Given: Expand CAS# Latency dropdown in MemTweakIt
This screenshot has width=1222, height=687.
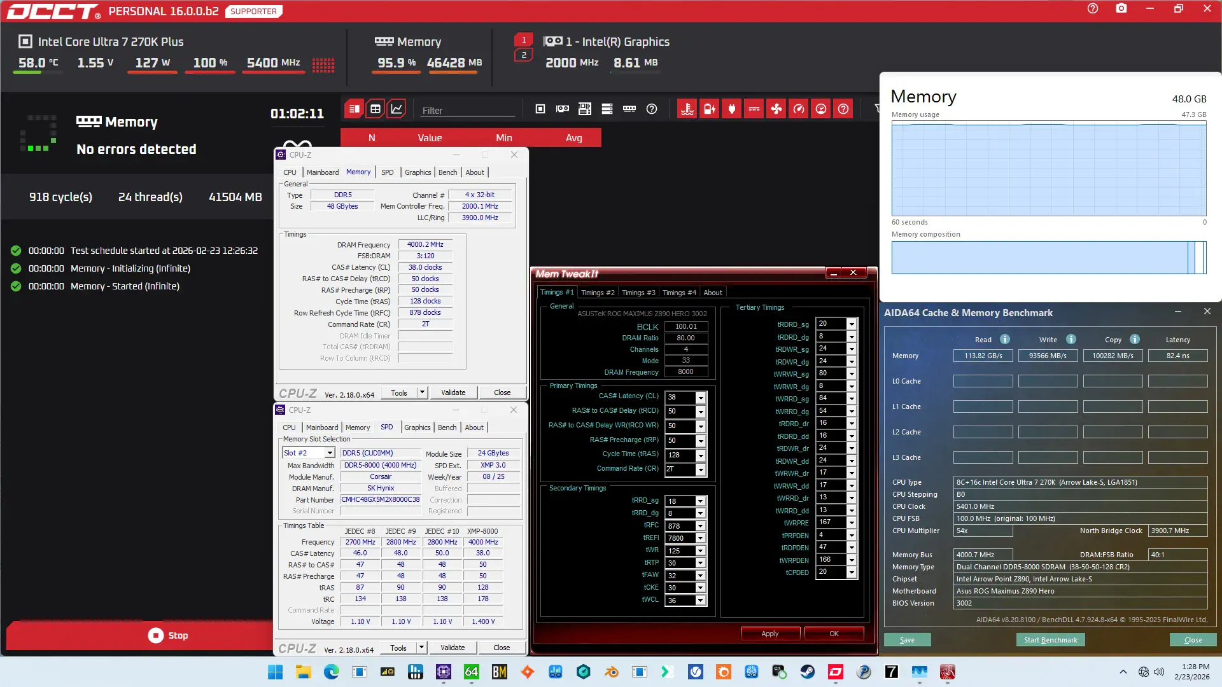Looking at the screenshot, I should (700, 397).
